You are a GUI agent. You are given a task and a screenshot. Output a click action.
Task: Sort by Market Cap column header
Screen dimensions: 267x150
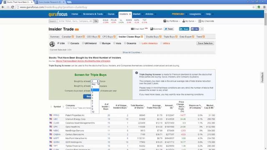click(209, 107)
